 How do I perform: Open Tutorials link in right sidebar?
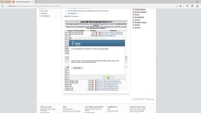137,25
